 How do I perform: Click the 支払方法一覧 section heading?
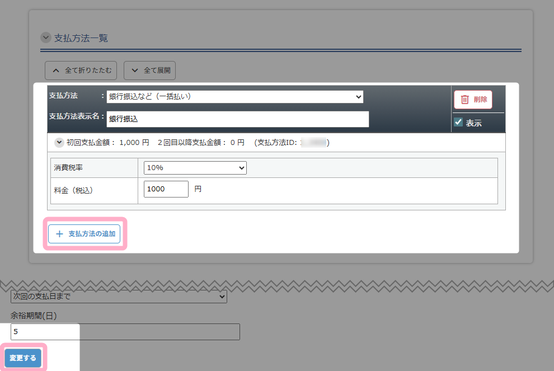[x=81, y=38]
